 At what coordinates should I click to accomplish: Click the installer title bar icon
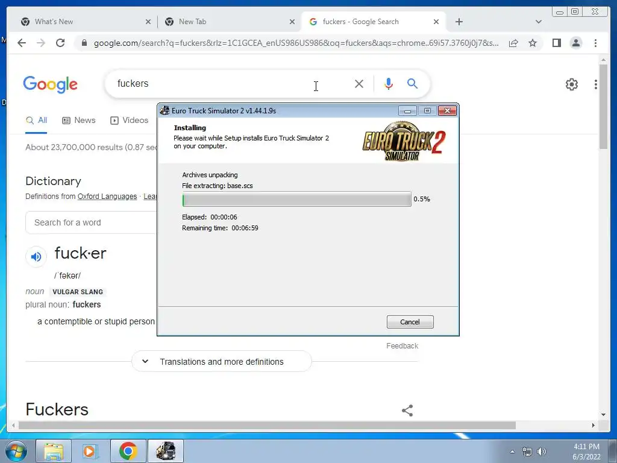(164, 111)
